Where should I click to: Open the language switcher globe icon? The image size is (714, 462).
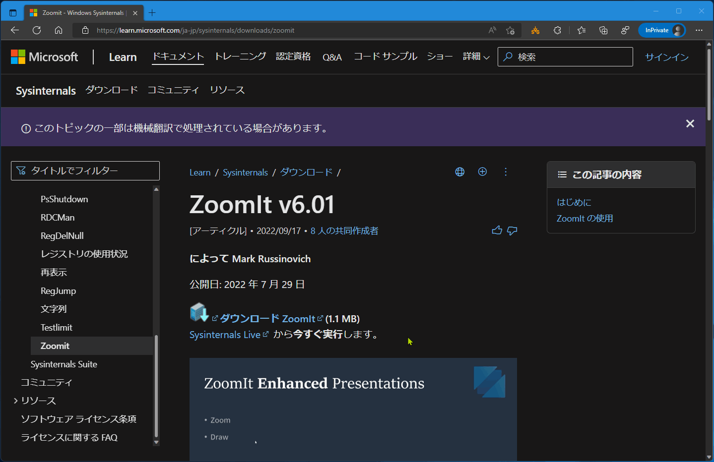(x=459, y=172)
